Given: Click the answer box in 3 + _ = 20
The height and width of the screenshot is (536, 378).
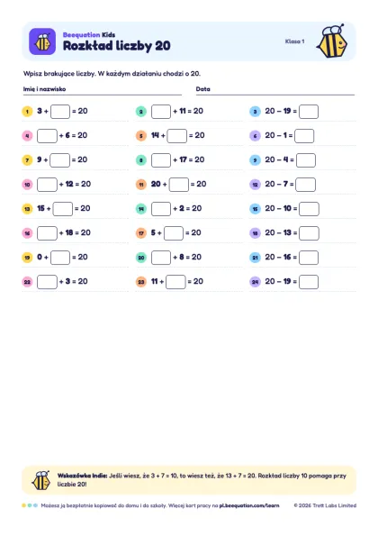Looking at the screenshot, I should pyautogui.click(x=60, y=112).
